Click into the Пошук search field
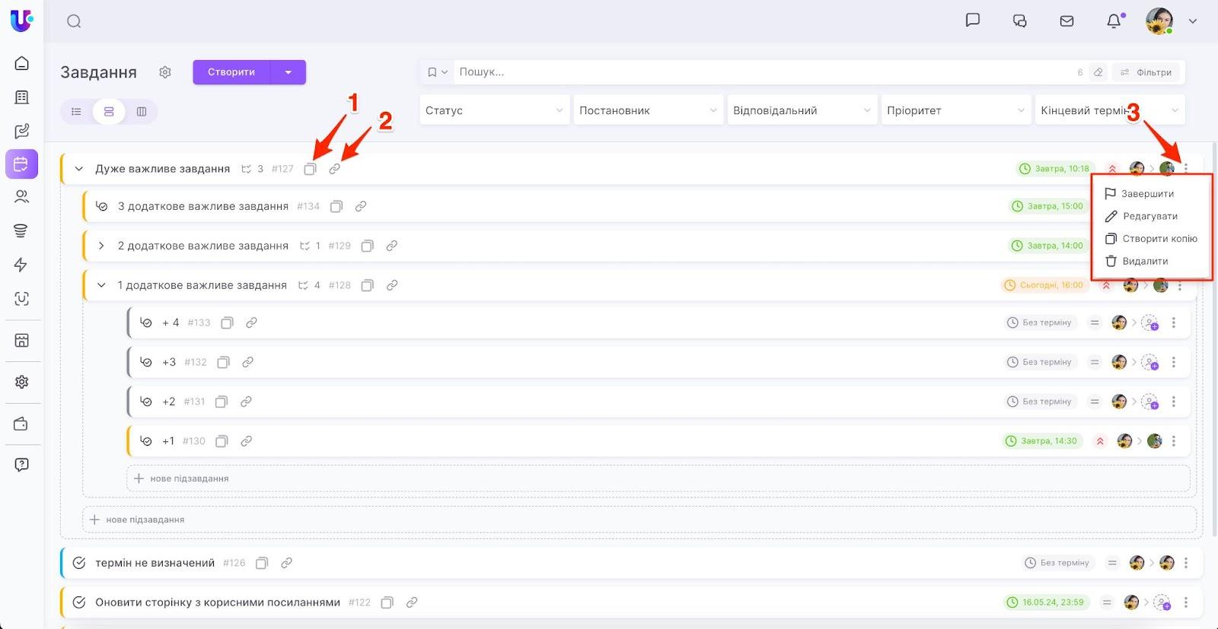Screen dimensions: 1218x629 pyautogui.click(x=761, y=72)
